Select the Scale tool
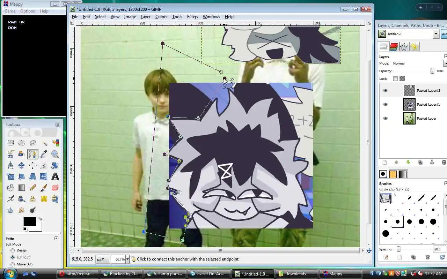447x279 pixels. pyautogui.click(x=10, y=176)
